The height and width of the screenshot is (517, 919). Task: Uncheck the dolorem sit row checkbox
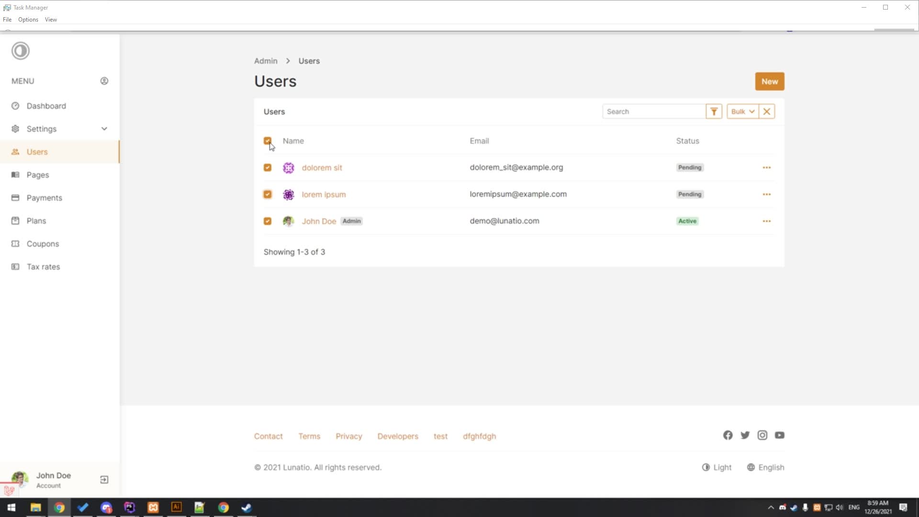[268, 168]
